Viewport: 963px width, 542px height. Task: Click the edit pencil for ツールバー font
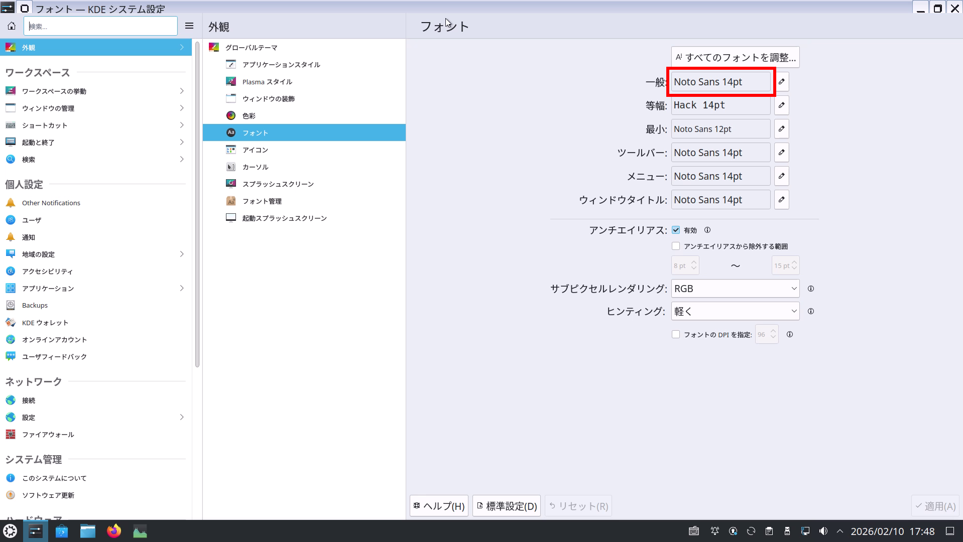(x=781, y=153)
